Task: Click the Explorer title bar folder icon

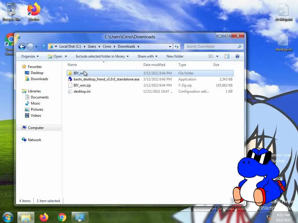Action: click(x=18, y=37)
